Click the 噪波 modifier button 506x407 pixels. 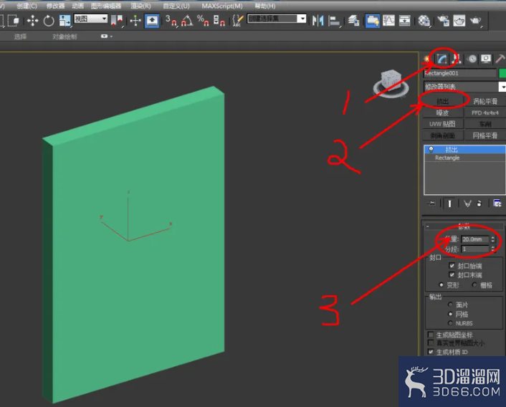click(443, 113)
